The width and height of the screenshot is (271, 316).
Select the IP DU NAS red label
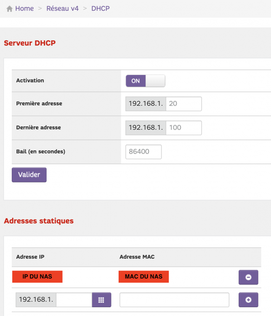(x=37, y=277)
